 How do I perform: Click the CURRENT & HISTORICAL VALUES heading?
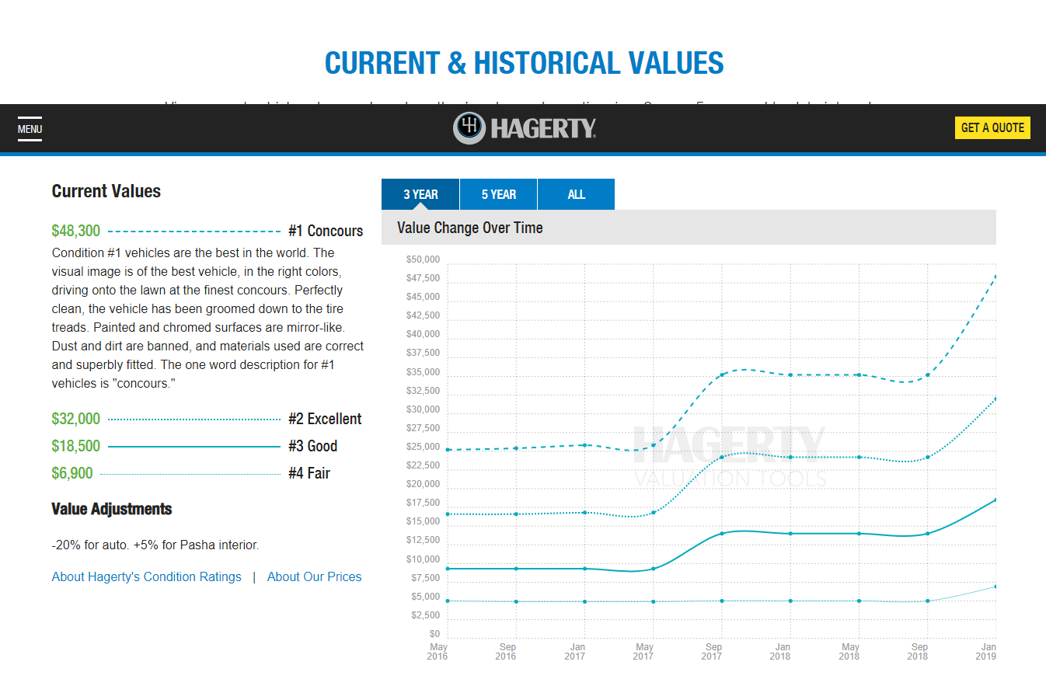(524, 63)
